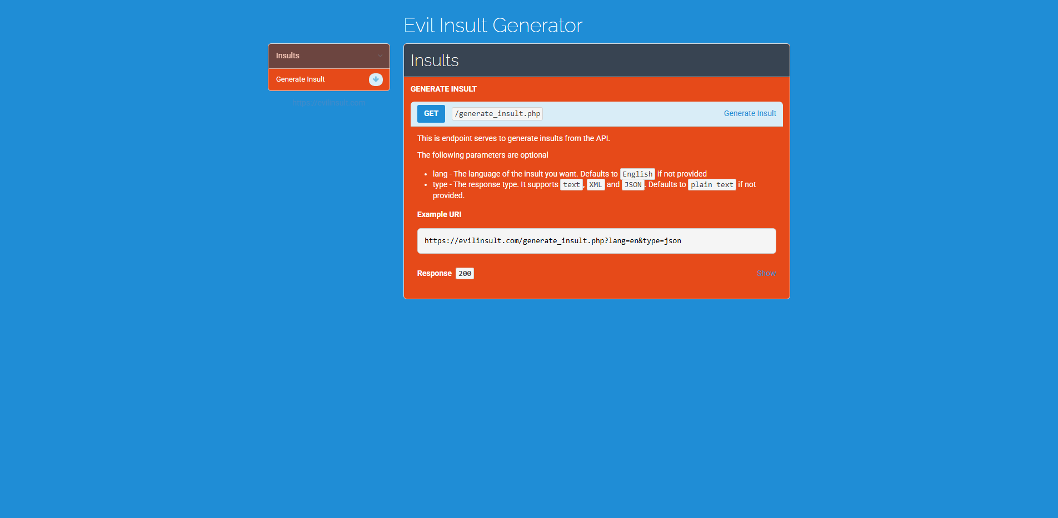Open the Insults dropdown in the sidebar

[x=328, y=56]
